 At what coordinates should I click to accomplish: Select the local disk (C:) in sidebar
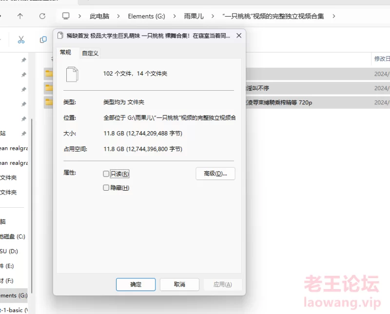pos(13,236)
